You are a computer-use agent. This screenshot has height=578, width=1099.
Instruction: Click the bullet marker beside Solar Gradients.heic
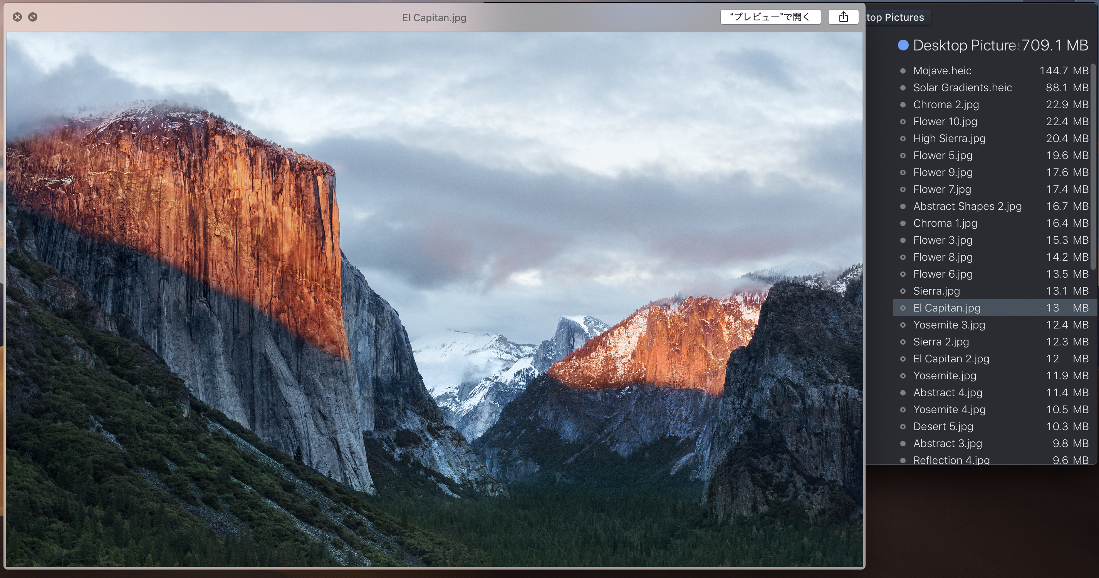coord(903,88)
